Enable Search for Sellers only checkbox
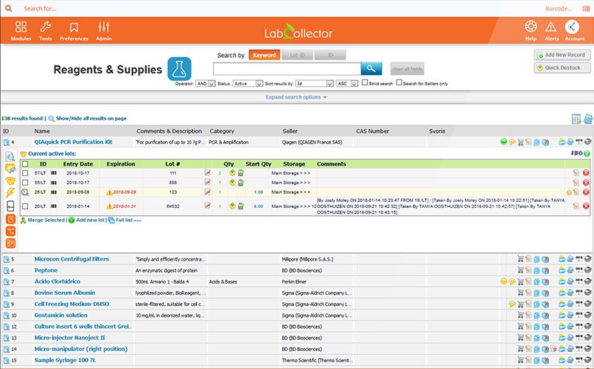 (x=399, y=82)
